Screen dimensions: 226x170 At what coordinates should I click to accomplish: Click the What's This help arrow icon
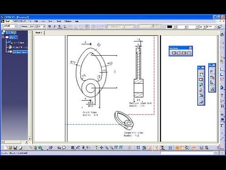click(50, 148)
